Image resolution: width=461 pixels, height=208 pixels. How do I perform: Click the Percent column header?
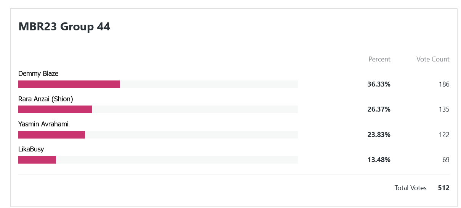point(379,59)
